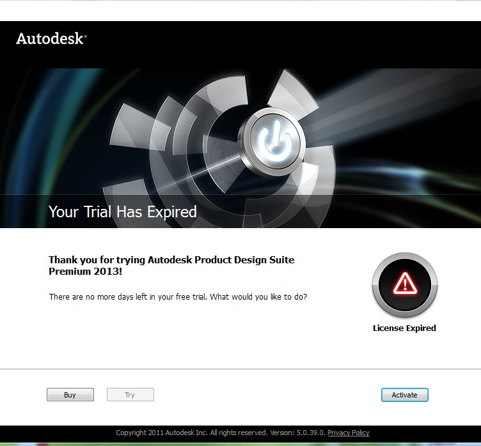Click the 'License Expired' label

404,328
